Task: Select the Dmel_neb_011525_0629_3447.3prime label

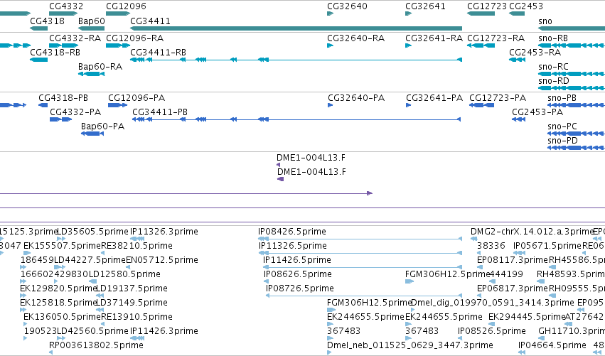Action: click(409, 345)
